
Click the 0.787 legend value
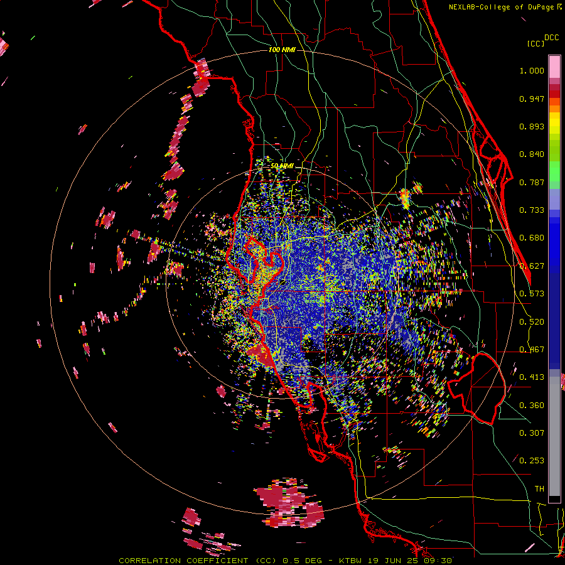coord(532,182)
